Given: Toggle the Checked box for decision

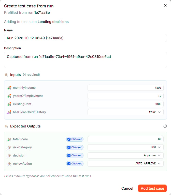Looking at the screenshot, I should 75,155.
